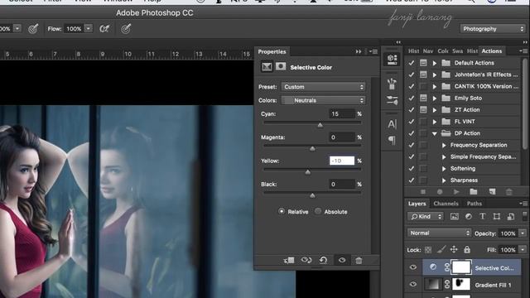
Task: Collapse the DP Action set
Action: click(x=435, y=133)
